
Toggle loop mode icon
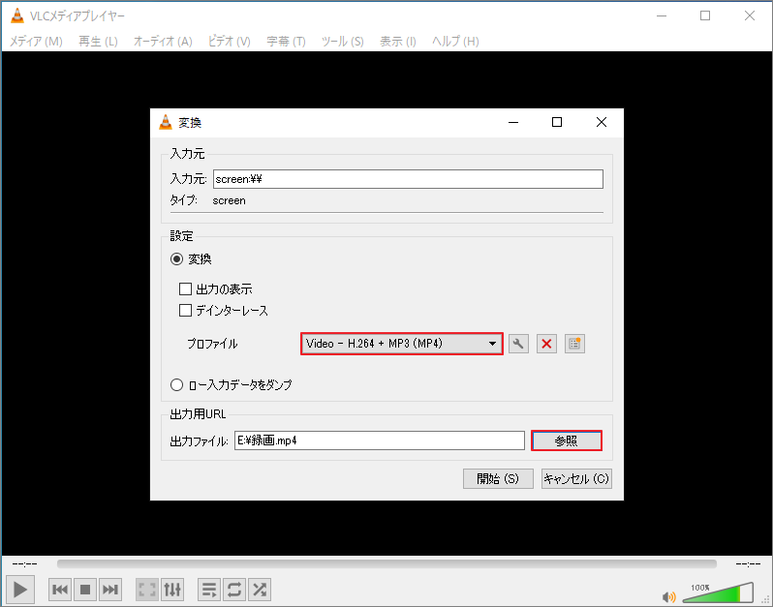(x=234, y=590)
